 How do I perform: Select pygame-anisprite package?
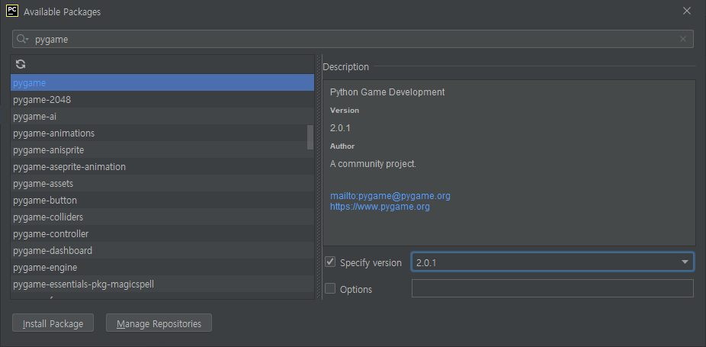[x=162, y=150]
